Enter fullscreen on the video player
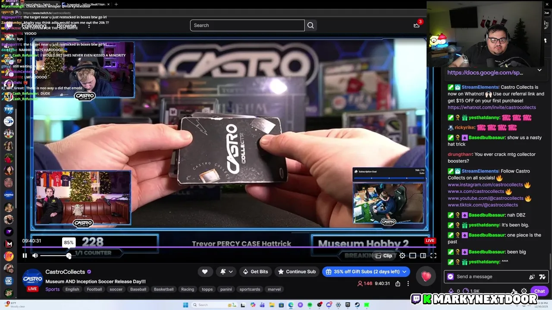The height and width of the screenshot is (310, 552). point(433,256)
